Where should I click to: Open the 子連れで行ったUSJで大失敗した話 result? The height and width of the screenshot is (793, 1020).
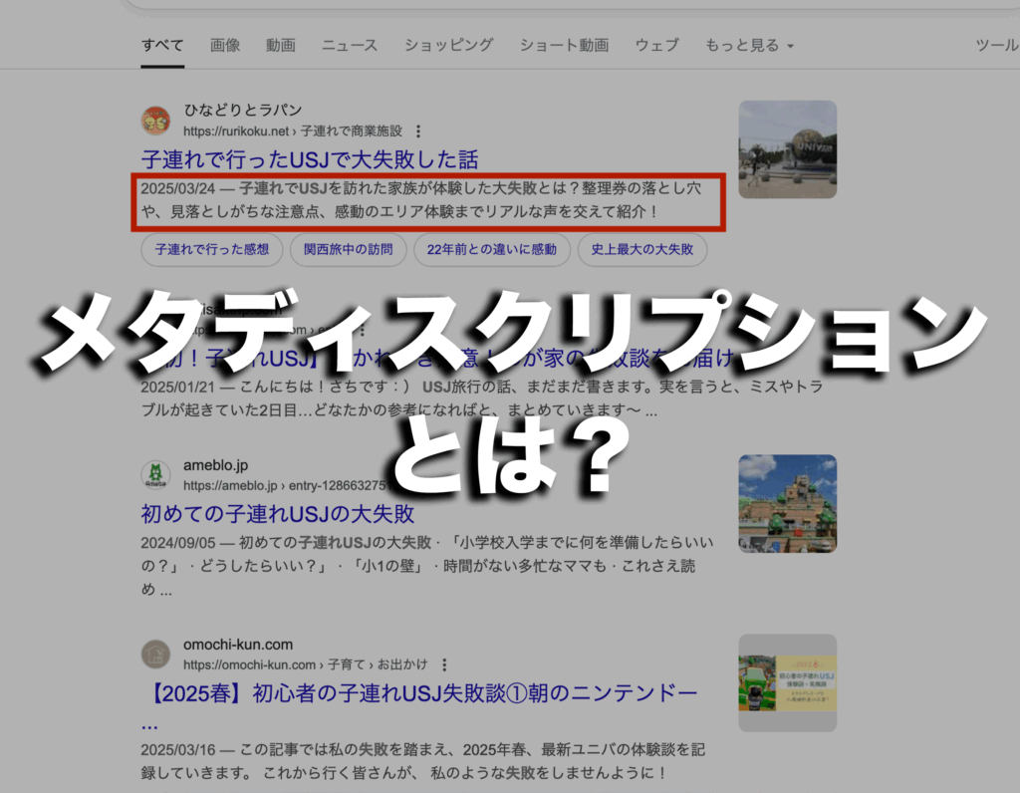click(x=310, y=159)
